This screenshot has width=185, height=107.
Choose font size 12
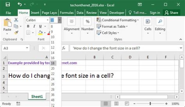[53, 47]
